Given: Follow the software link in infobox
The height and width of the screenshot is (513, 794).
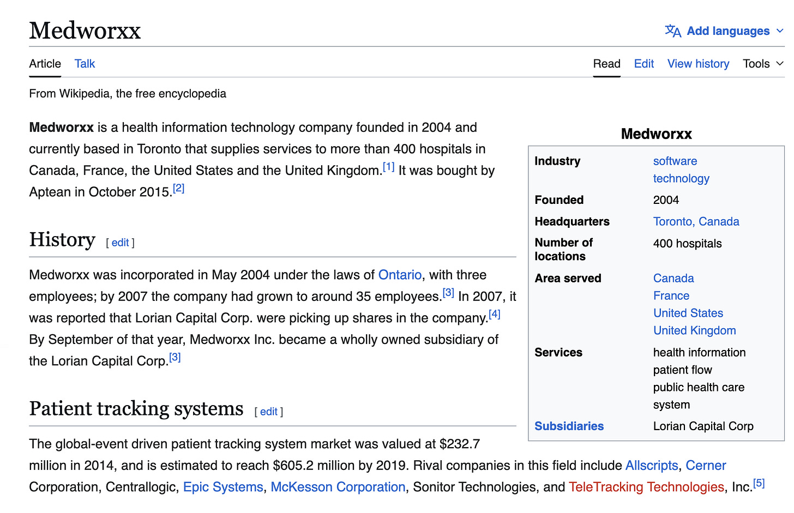Looking at the screenshot, I should (675, 161).
